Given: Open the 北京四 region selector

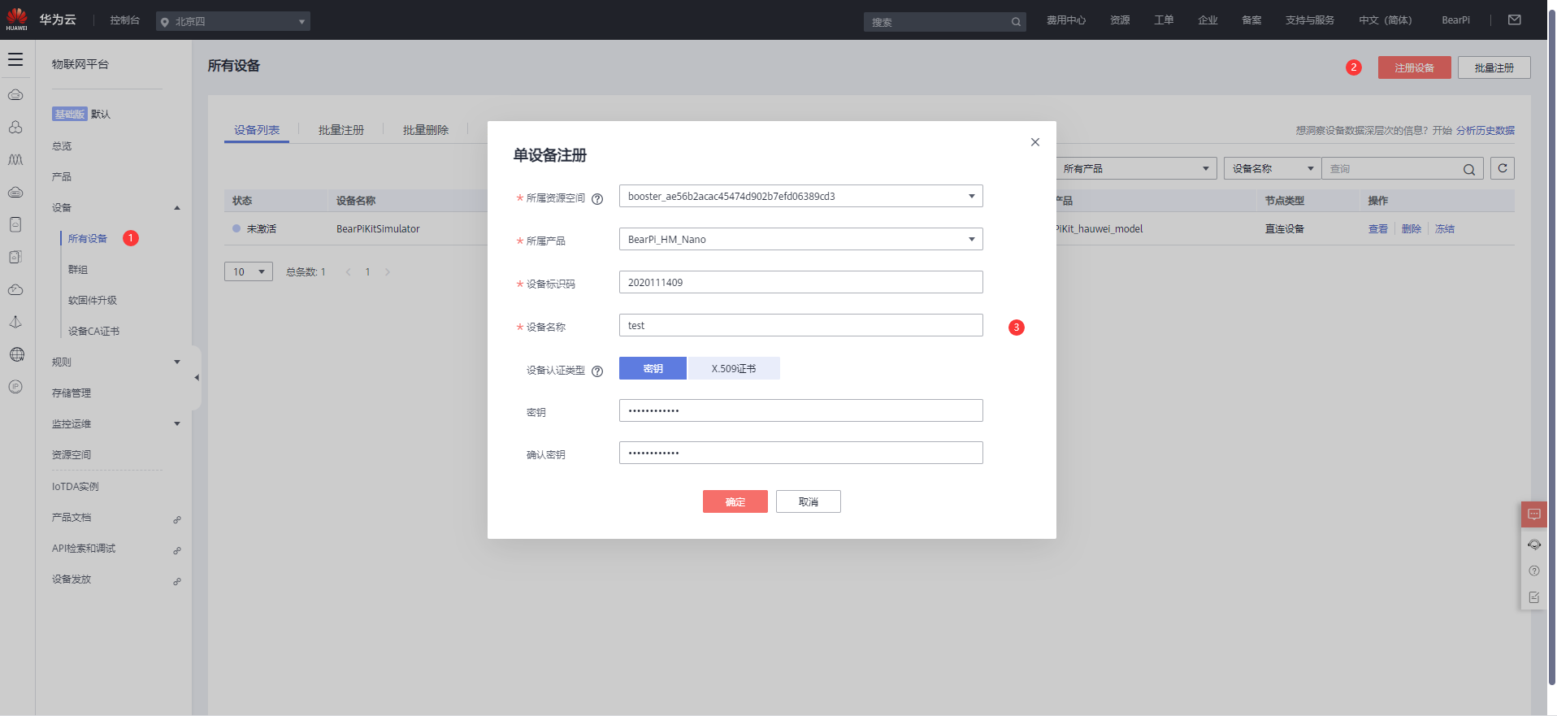Looking at the screenshot, I should coord(233,22).
